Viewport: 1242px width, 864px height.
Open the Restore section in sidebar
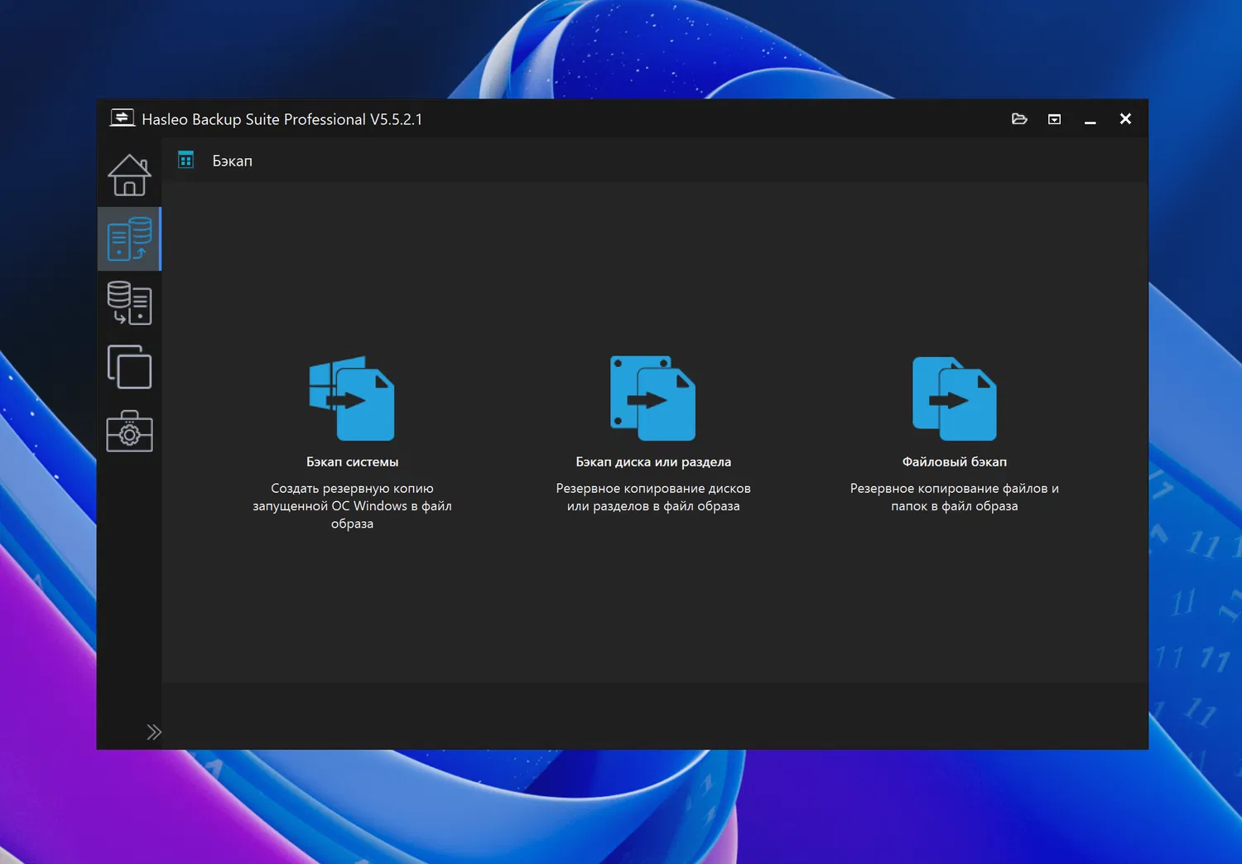click(x=129, y=303)
